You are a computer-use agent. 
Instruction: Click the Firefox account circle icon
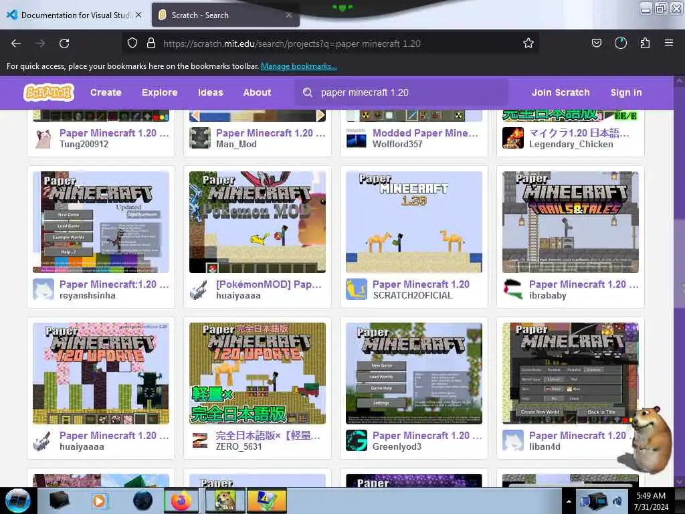point(620,43)
